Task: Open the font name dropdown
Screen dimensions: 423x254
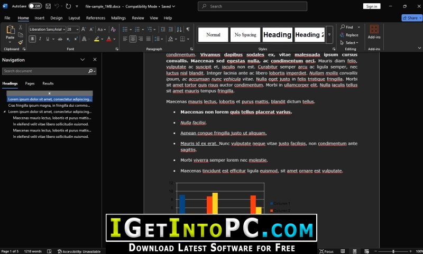Action: click(64, 30)
